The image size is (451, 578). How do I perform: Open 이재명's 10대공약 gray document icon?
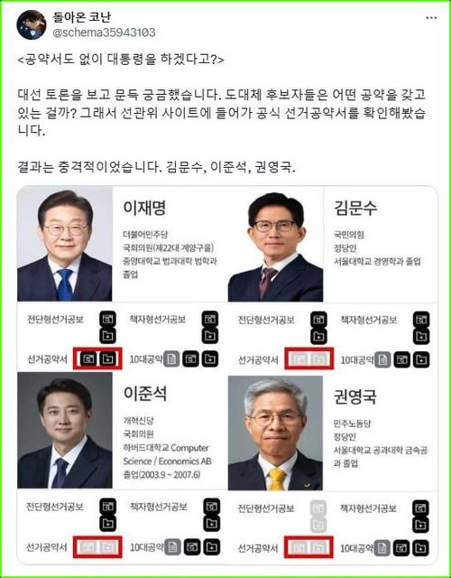(171, 359)
